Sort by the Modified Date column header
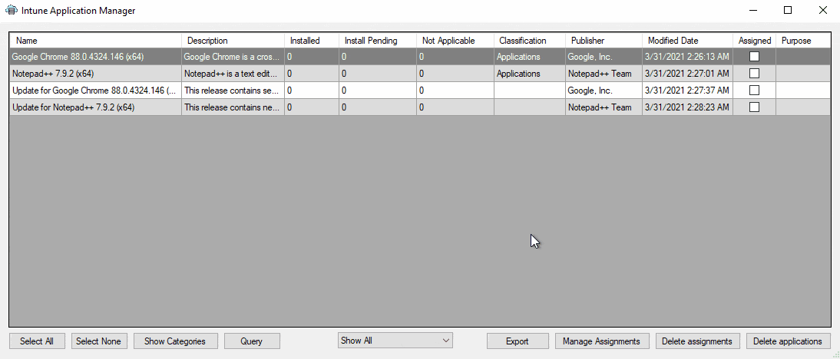This screenshot has width=840, height=359. coord(688,41)
